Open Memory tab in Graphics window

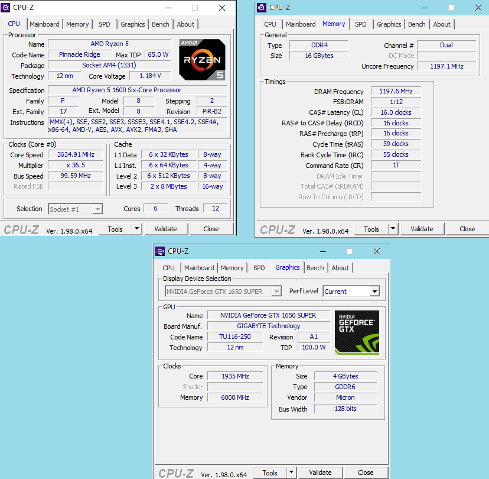tap(232, 268)
